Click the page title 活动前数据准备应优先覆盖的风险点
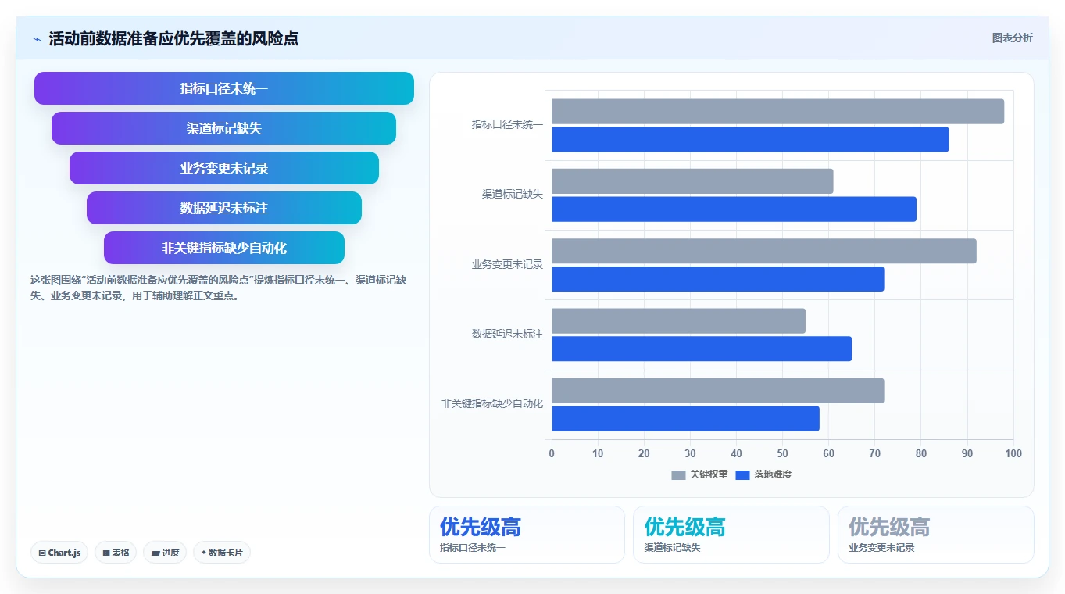 pos(173,39)
